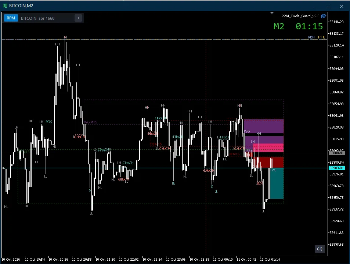350x264 pixels.
Task: Click the 82937.72 price axis value
Action: point(337,209)
